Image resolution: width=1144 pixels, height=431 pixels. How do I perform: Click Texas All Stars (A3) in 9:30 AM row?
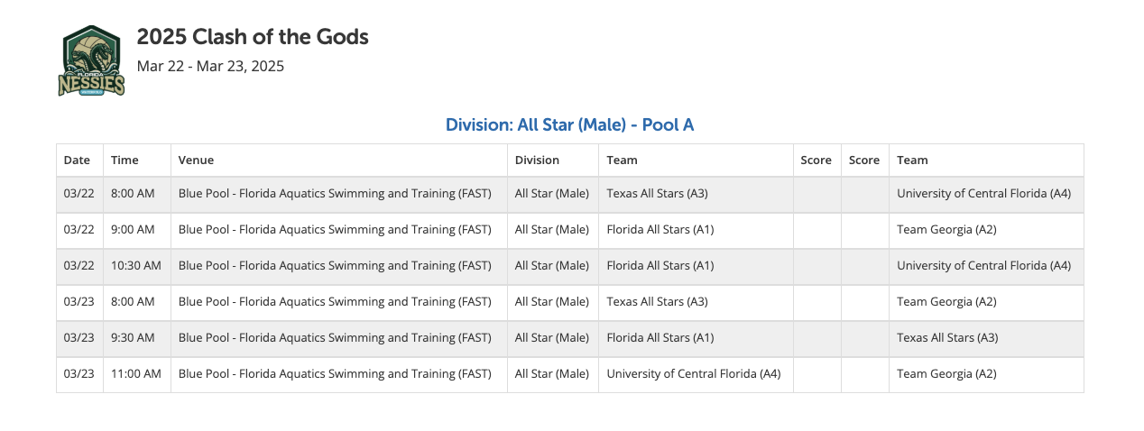947,337
